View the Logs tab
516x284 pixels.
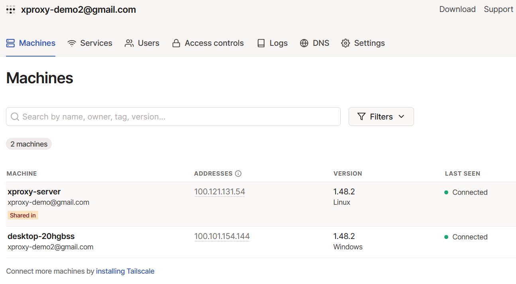[272, 43]
